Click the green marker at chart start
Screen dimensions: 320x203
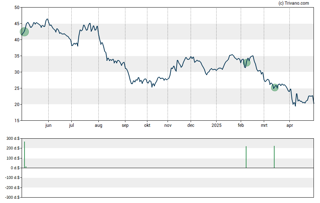[x=24, y=32]
